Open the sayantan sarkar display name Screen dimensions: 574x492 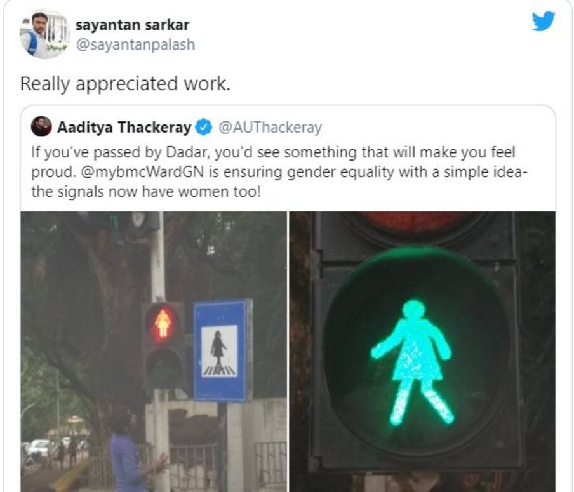click(x=132, y=25)
